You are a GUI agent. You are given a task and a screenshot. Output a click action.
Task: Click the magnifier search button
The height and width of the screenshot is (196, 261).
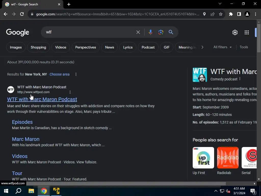coord(171,32)
